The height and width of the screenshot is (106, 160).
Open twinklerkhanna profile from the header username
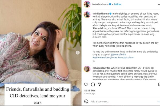(100, 4)
